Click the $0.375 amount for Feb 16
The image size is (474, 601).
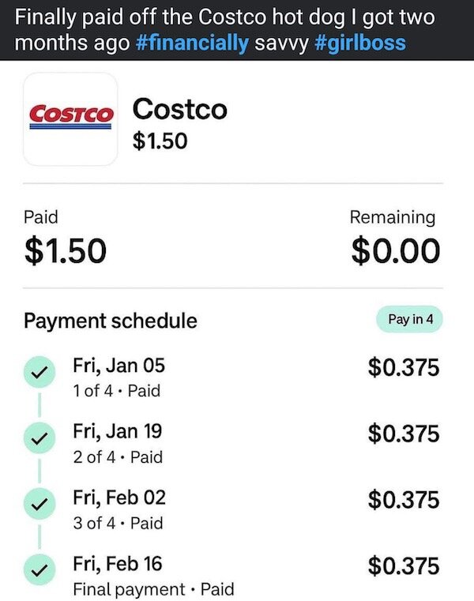pos(403,565)
